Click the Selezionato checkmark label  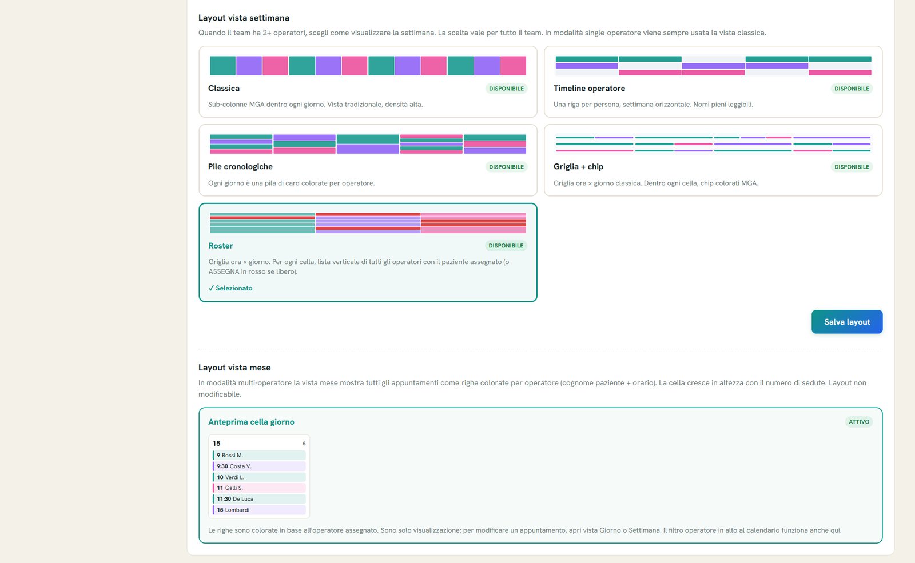point(230,288)
